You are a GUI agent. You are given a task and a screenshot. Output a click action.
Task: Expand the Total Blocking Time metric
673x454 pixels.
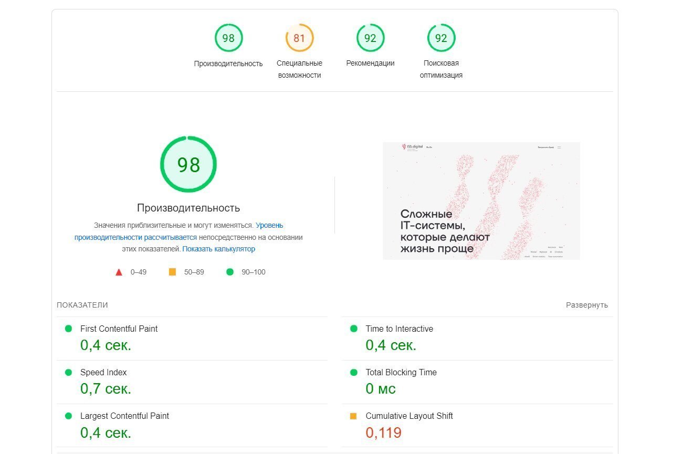[401, 373]
